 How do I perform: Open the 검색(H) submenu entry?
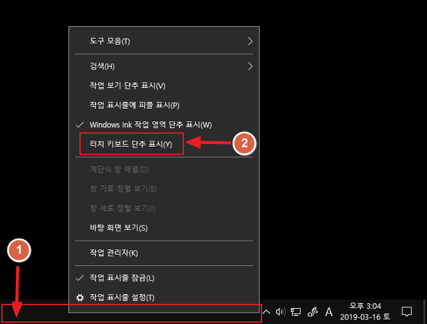[x=163, y=66]
